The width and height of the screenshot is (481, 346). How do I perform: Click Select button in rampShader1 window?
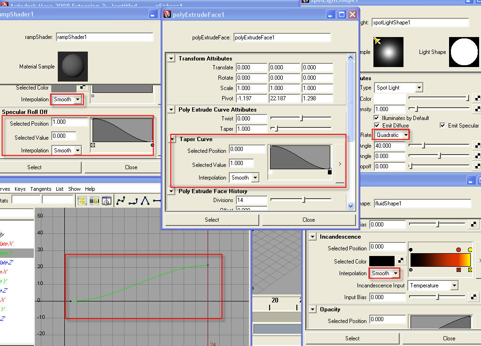[34, 167]
